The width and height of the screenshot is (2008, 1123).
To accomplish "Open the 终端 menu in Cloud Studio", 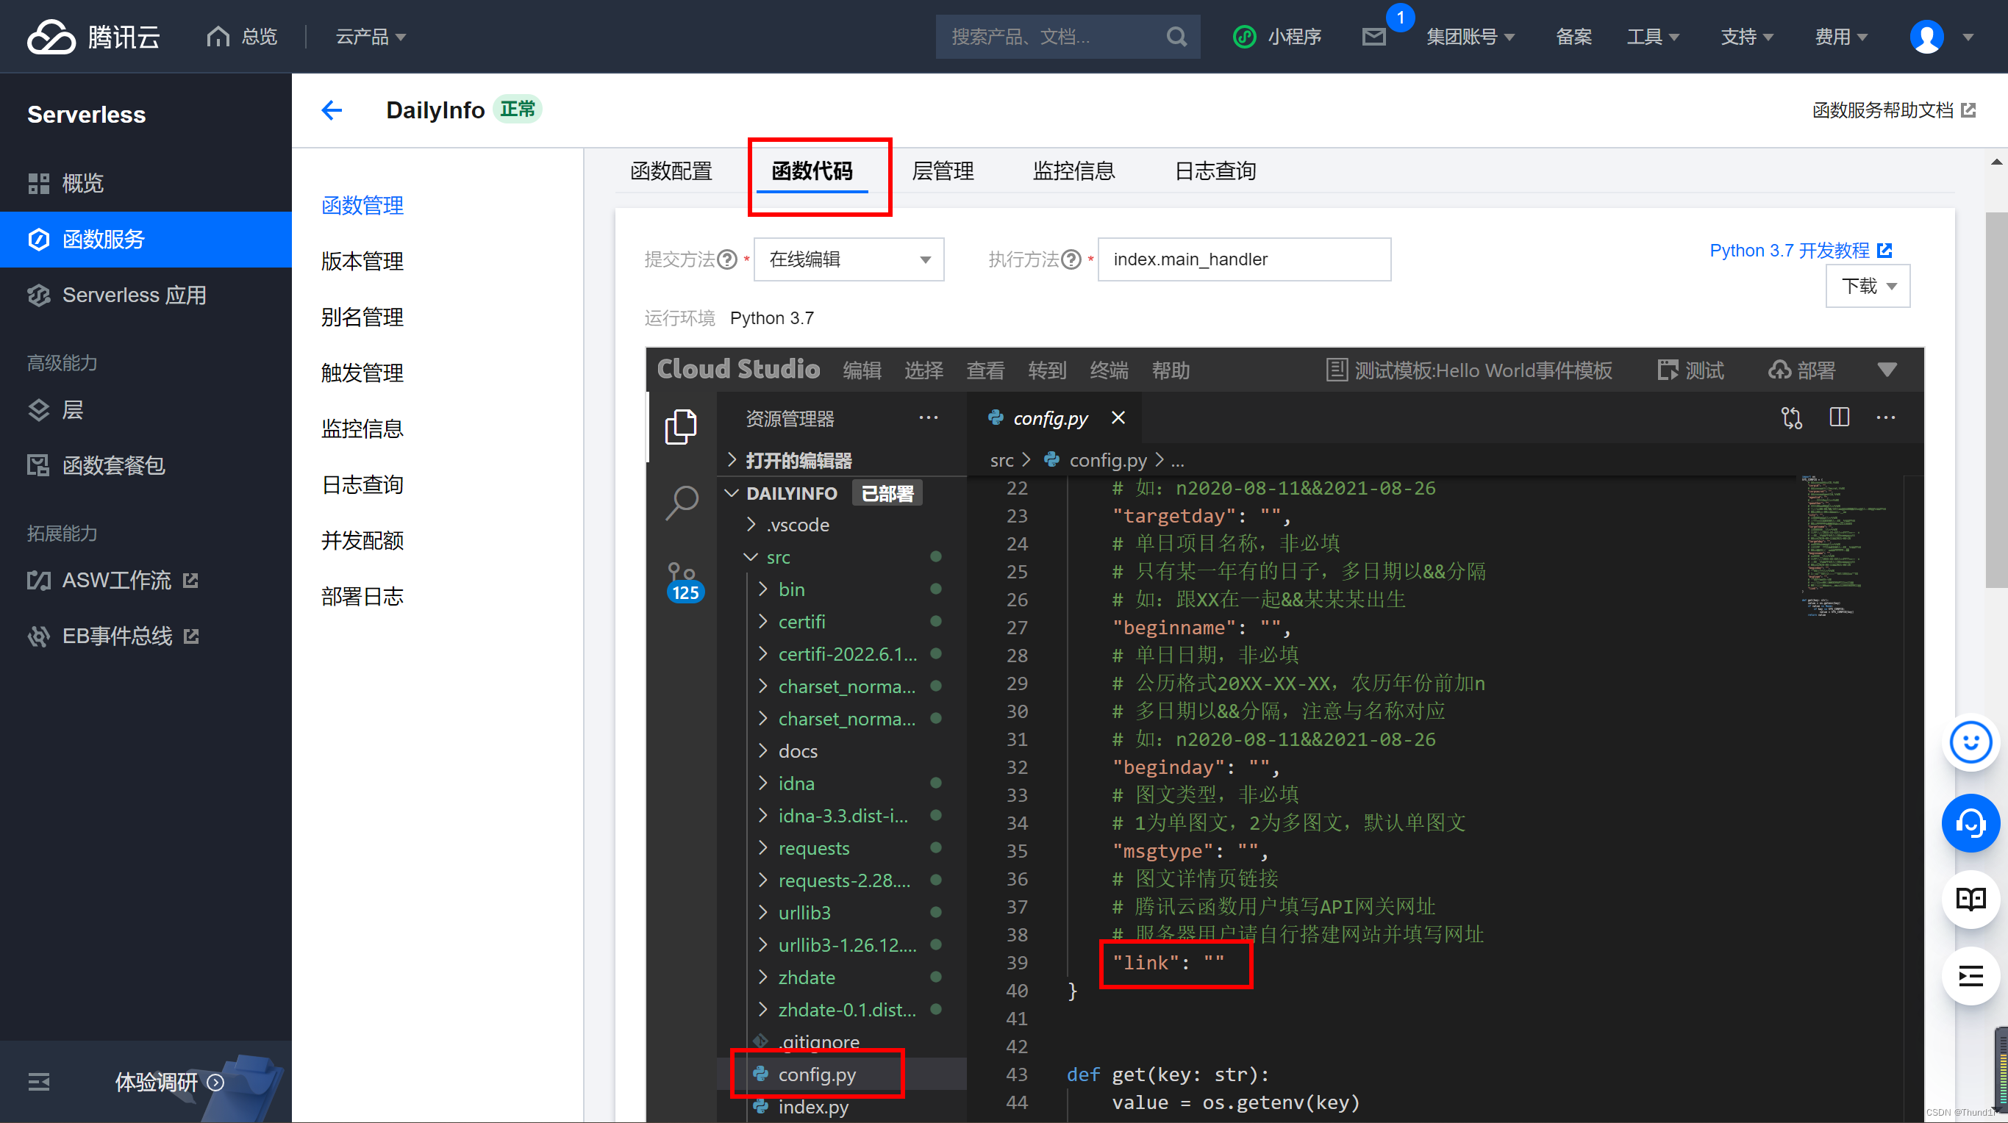I will (1109, 370).
